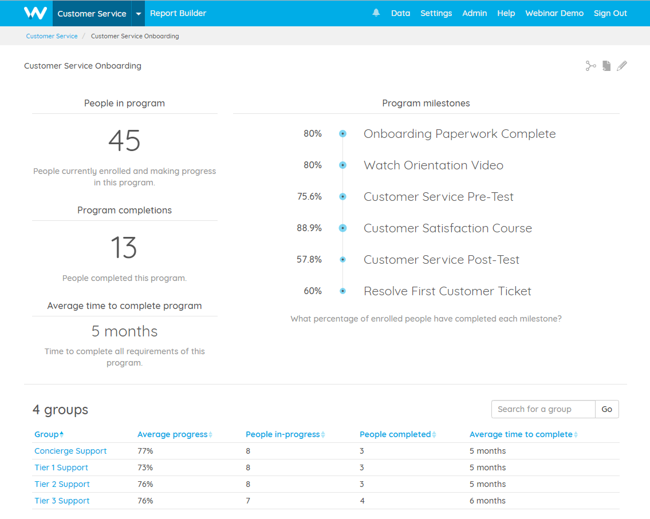
Task: Select the Onboarding Paperwork Complete milestone dot
Action: point(342,133)
